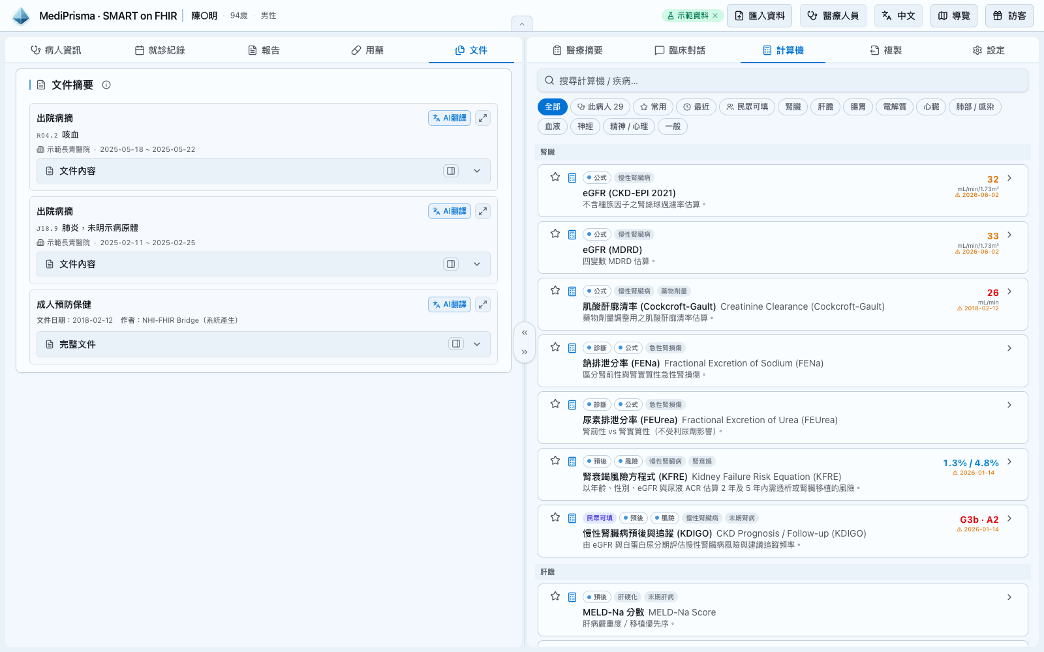Click collapse-left double chevron on panel divider
The image size is (1044, 652).
click(525, 333)
